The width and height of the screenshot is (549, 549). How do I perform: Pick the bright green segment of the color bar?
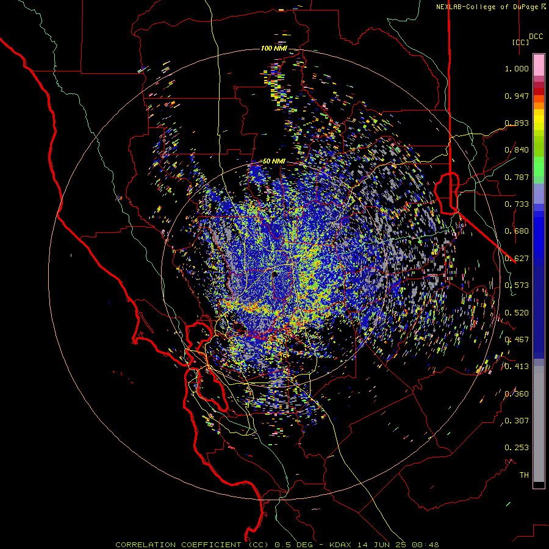click(539, 167)
